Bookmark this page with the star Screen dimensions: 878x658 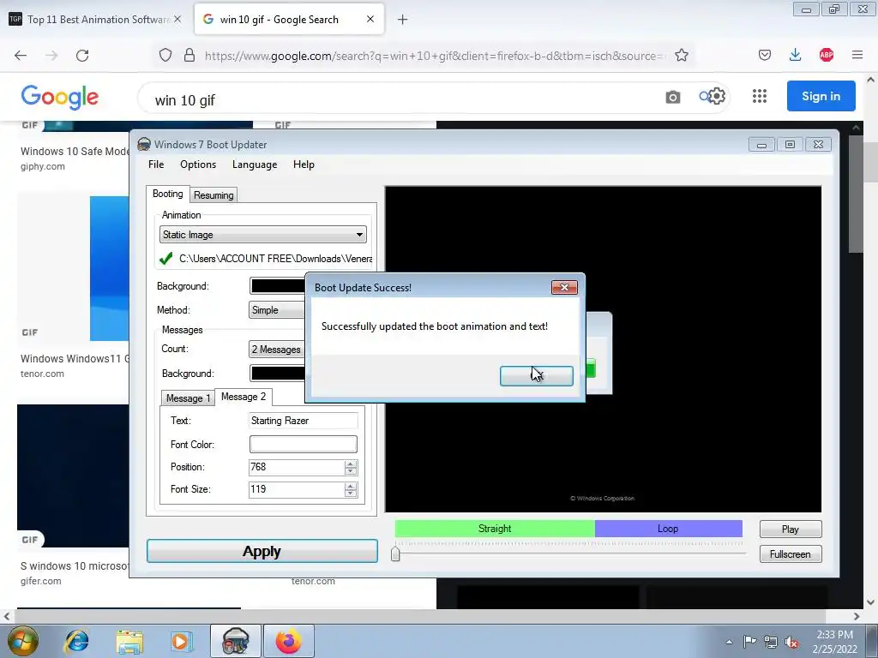pyautogui.click(x=682, y=56)
